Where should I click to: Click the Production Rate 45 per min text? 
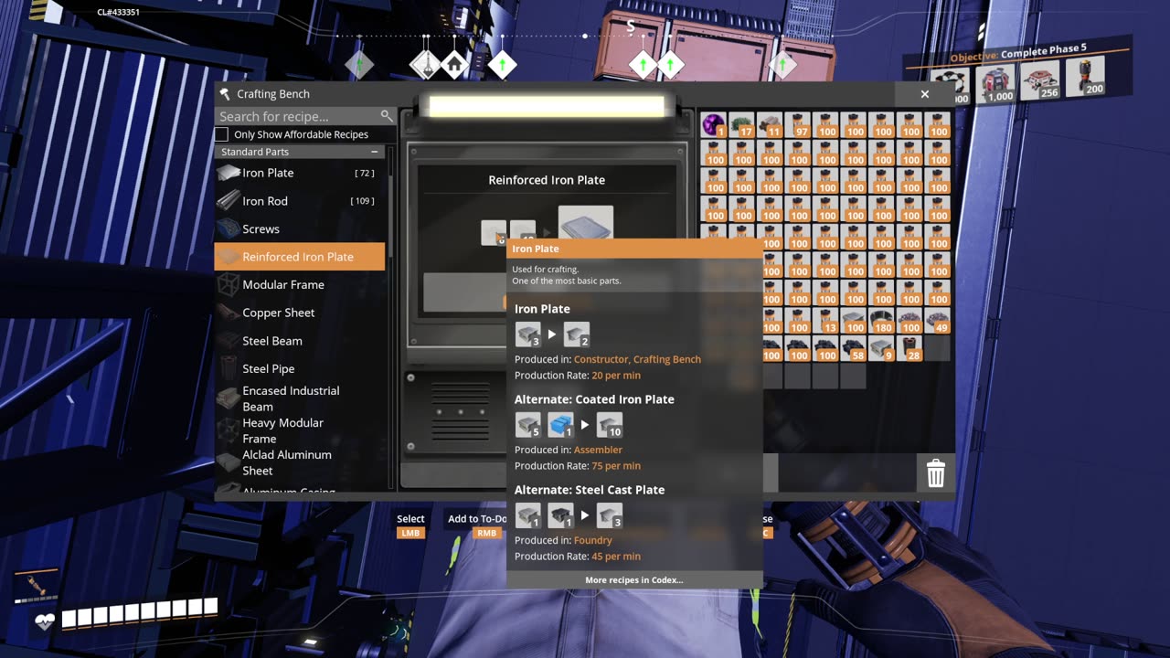tap(578, 557)
